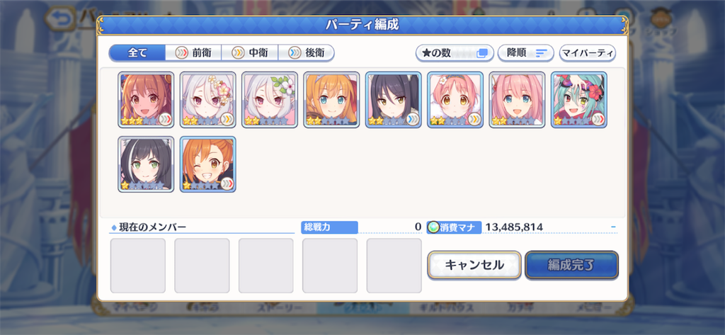
Task: Select the pink-haired girl with flower headband
Action: pos(455,99)
